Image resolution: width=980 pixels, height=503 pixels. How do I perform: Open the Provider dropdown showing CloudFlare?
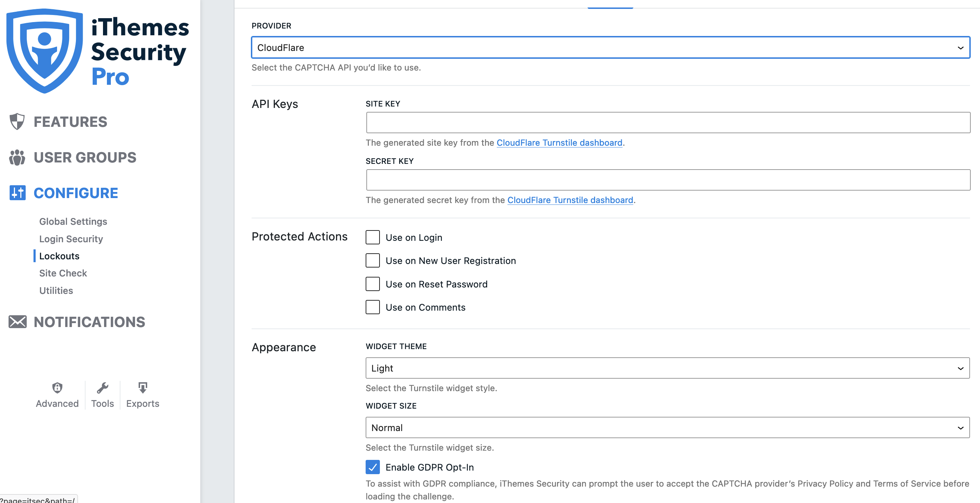pos(610,47)
